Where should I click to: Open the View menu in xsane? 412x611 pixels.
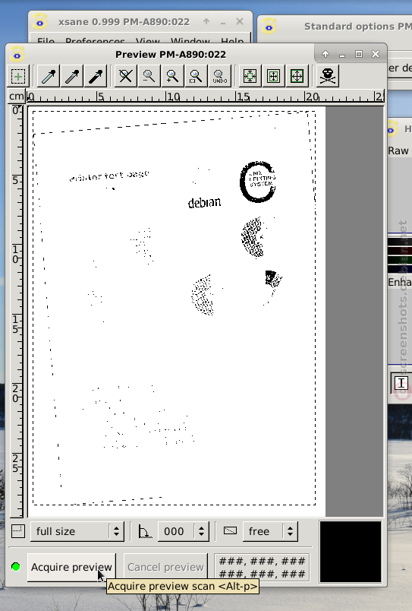point(147,40)
